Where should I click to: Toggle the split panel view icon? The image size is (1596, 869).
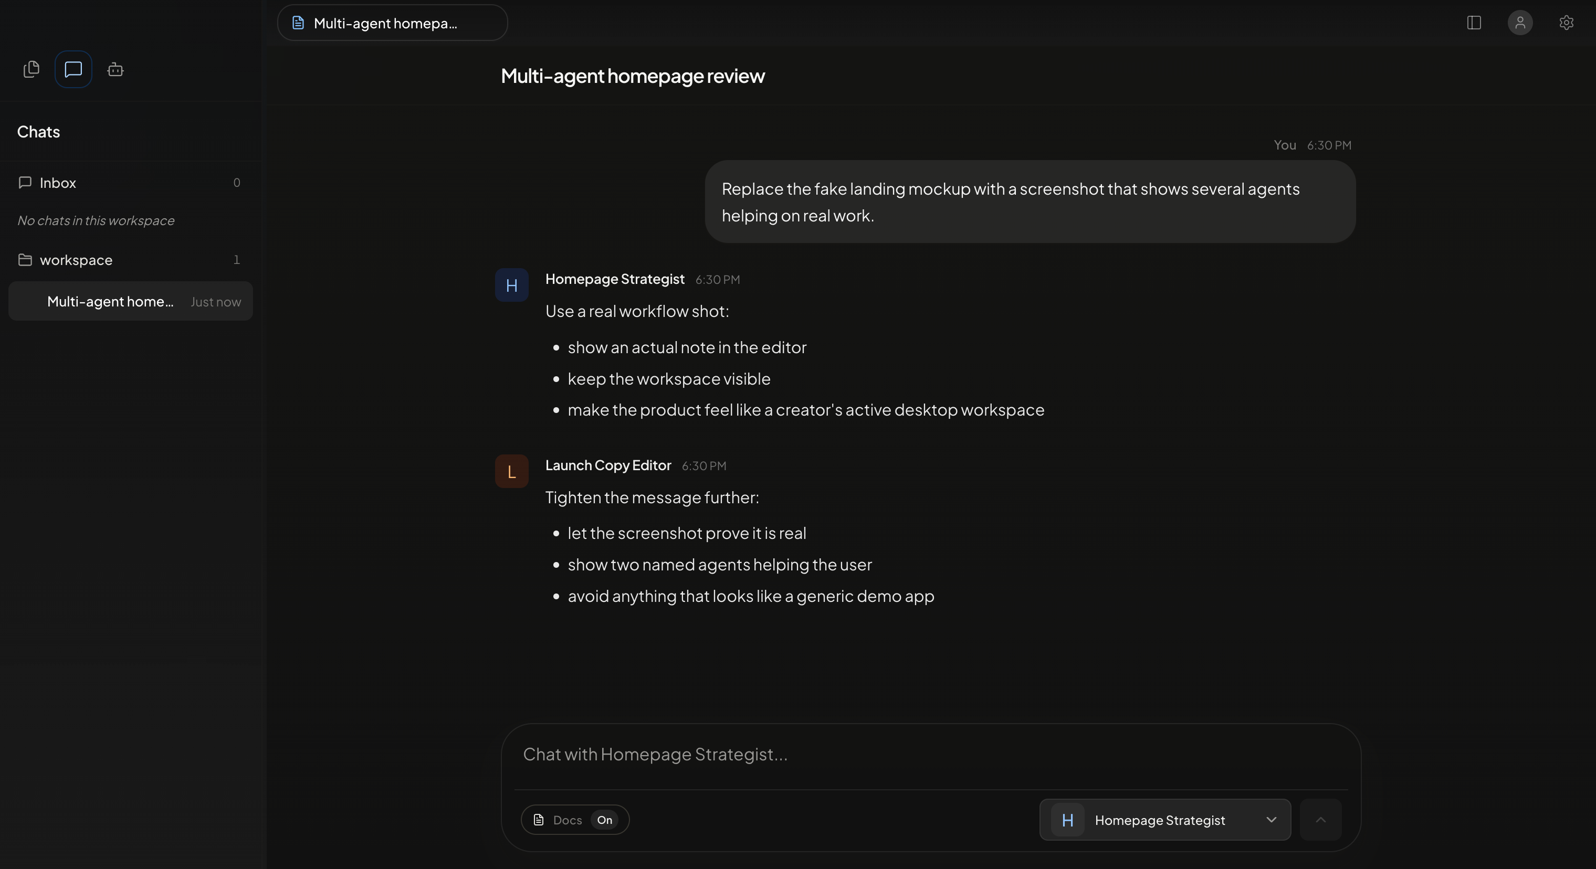tap(1473, 23)
